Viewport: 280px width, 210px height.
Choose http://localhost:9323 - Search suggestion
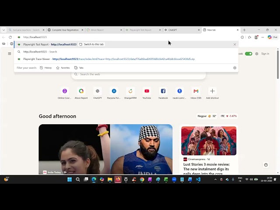click(126, 52)
